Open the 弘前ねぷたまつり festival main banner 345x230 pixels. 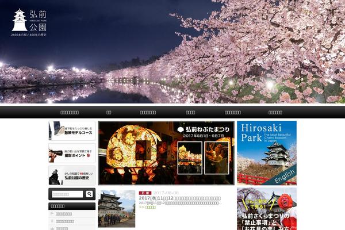tap(166, 153)
